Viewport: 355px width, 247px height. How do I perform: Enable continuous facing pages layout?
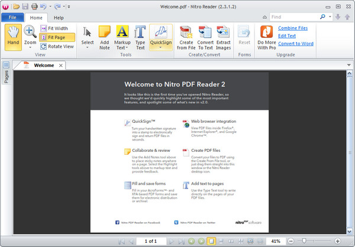pos(241,241)
